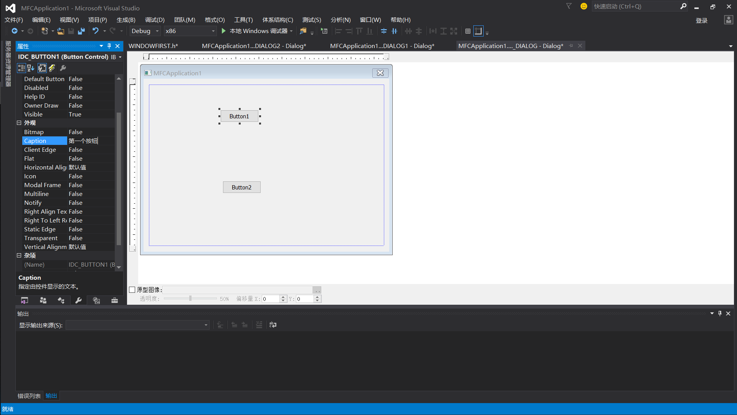Screen dimensions: 737x415
Task: Toggle the guides display toolbar button
Action: (478, 31)
